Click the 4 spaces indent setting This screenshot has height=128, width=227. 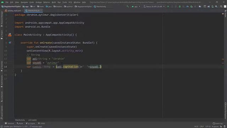pos(215,127)
